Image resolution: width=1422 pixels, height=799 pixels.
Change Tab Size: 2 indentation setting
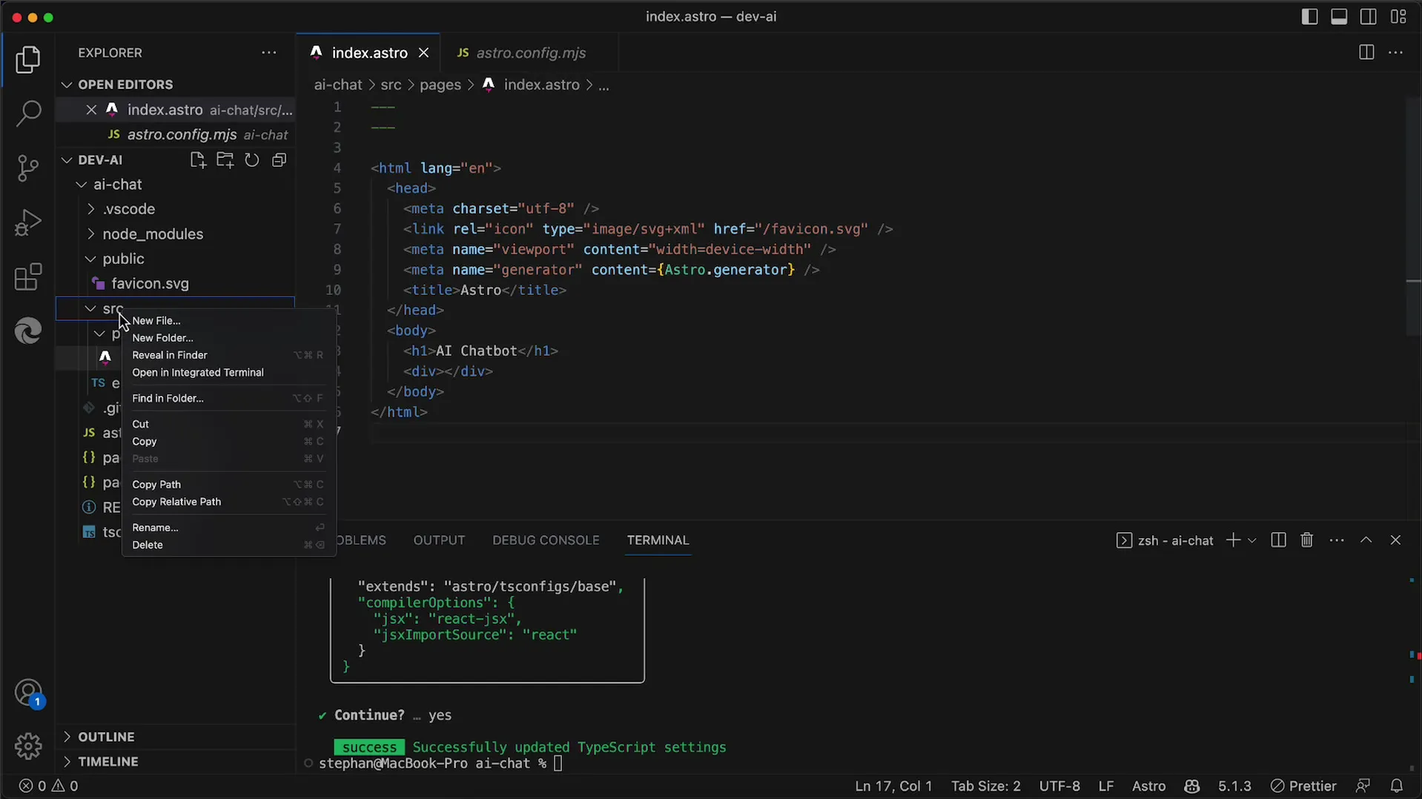986,786
